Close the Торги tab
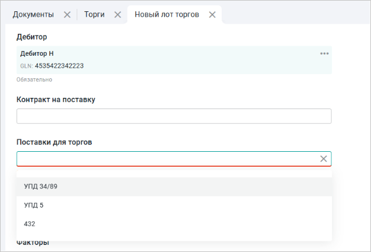The width and height of the screenshot is (371, 252). 117,14
